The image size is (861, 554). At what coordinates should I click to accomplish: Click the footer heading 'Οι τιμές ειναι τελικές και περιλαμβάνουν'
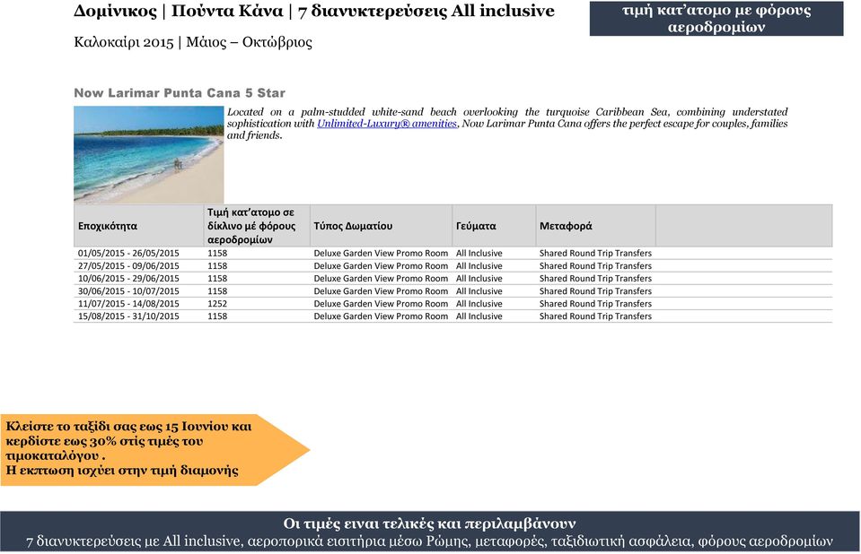pyautogui.click(x=429, y=524)
